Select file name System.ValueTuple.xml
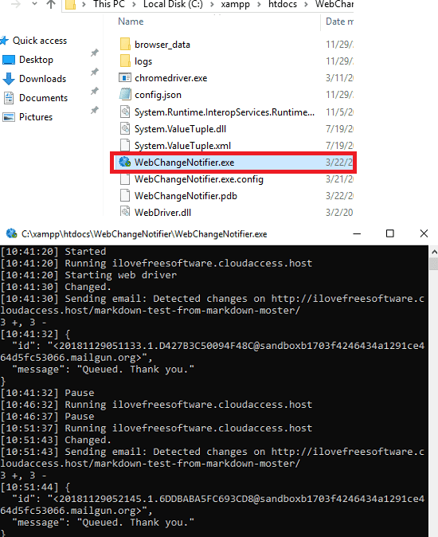The height and width of the screenshot is (537, 438). (x=182, y=146)
